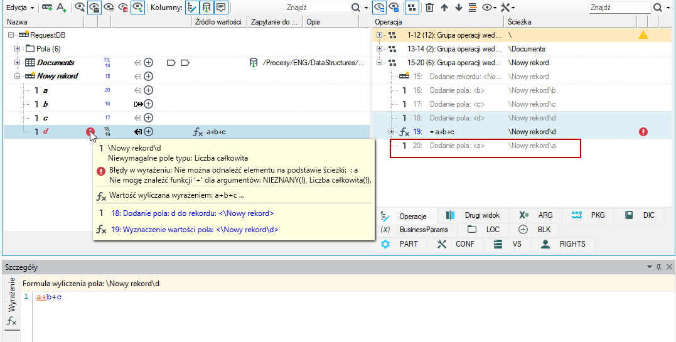Move operation down with down arrow
676x342 pixels.
click(459, 8)
